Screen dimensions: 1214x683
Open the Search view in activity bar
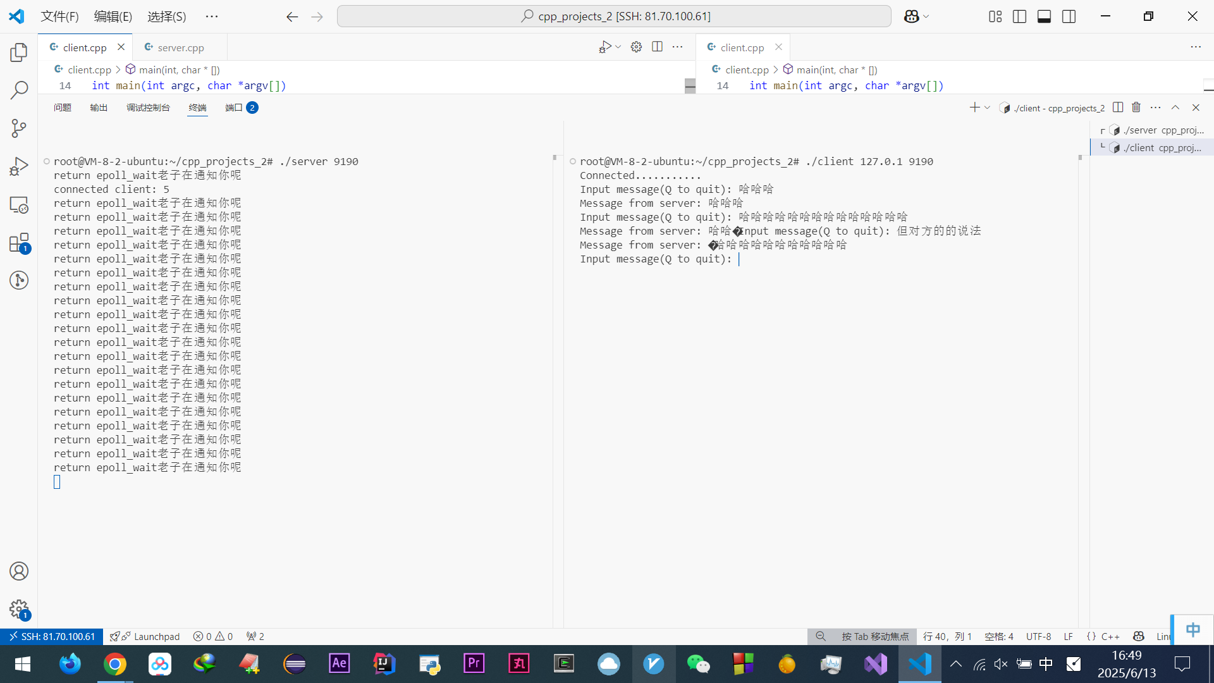[x=19, y=90]
